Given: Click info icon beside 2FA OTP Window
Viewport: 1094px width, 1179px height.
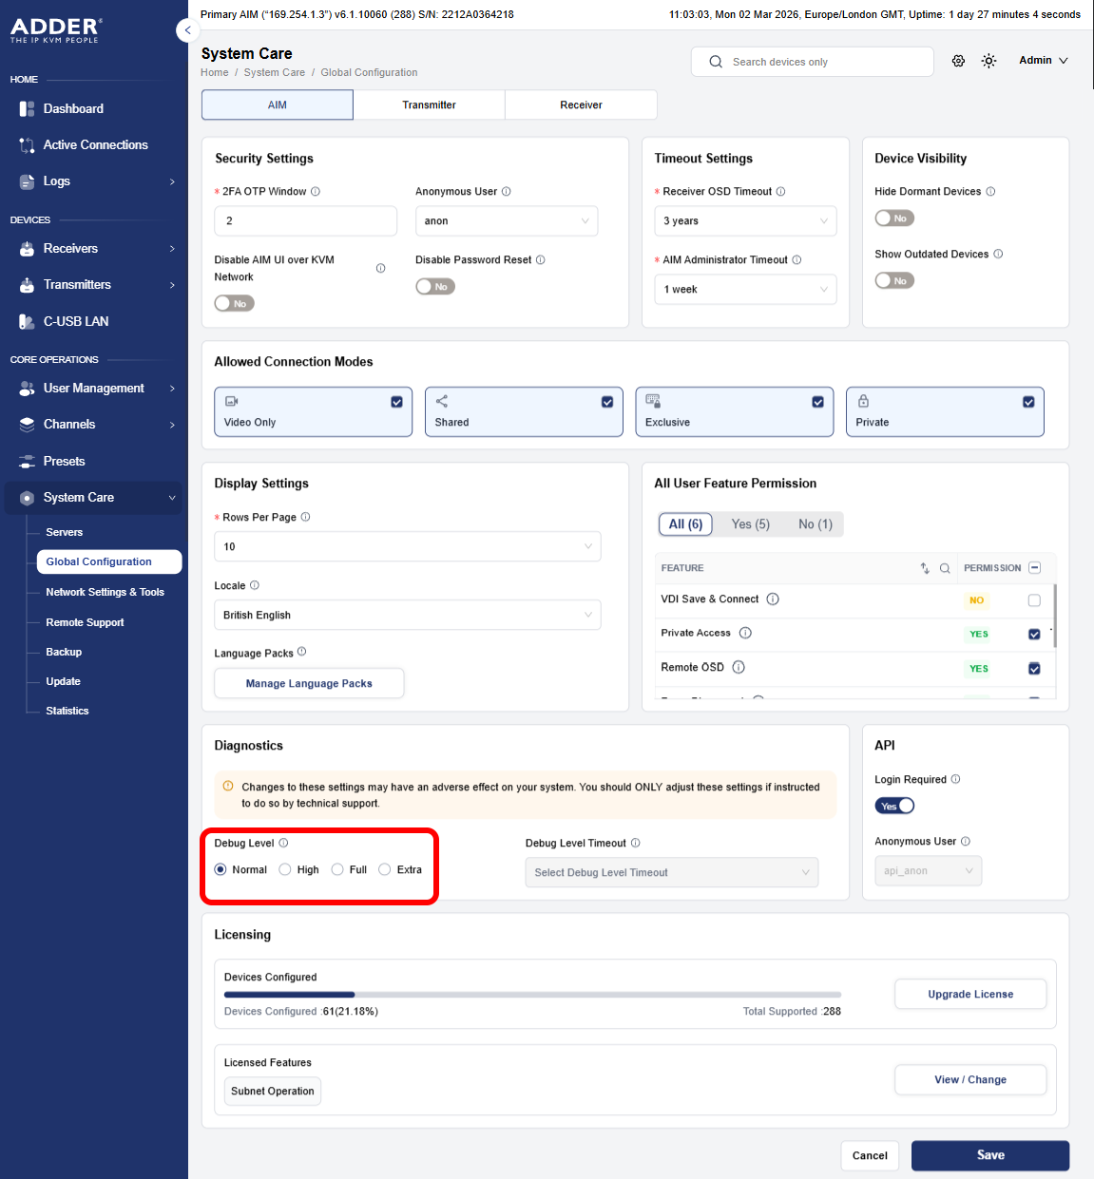Looking at the screenshot, I should (x=316, y=192).
